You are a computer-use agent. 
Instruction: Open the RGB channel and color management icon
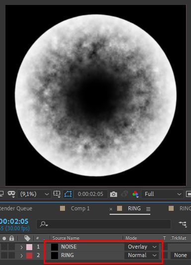click(135, 194)
